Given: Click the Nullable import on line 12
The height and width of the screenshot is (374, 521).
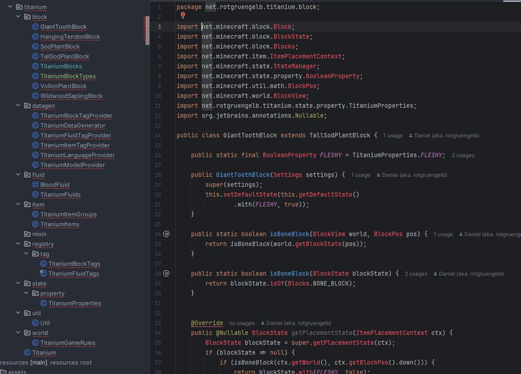Looking at the screenshot, I should (309, 115).
